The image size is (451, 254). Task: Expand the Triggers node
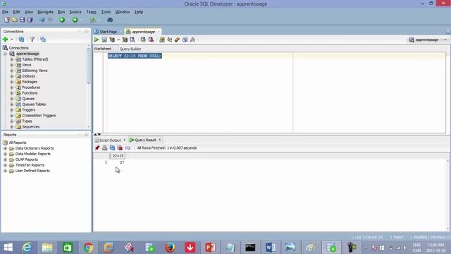(12, 110)
